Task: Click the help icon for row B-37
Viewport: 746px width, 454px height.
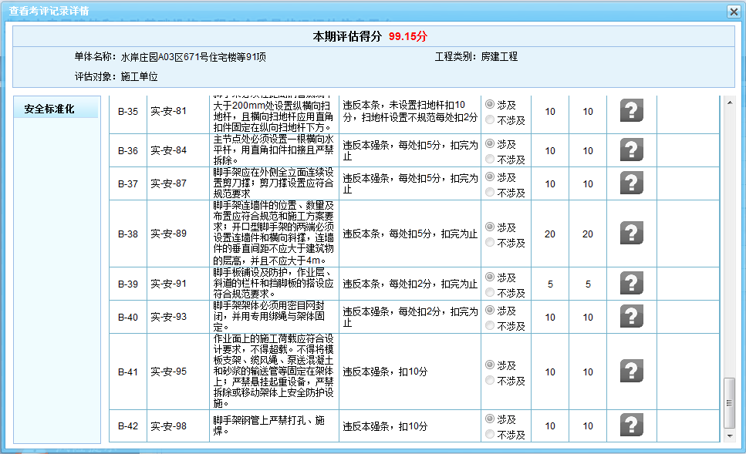Action: point(631,183)
